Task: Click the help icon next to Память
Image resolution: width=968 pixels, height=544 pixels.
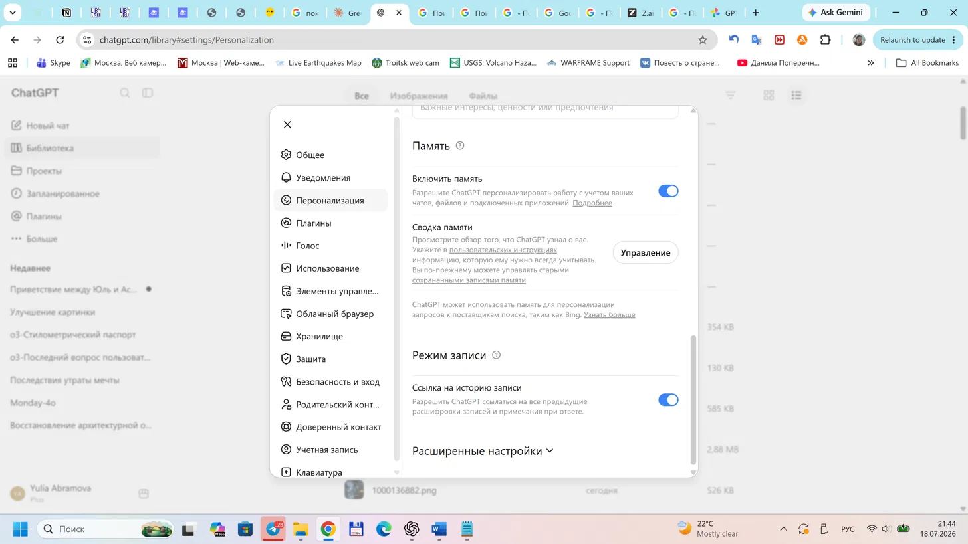Action: (x=460, y=146)
